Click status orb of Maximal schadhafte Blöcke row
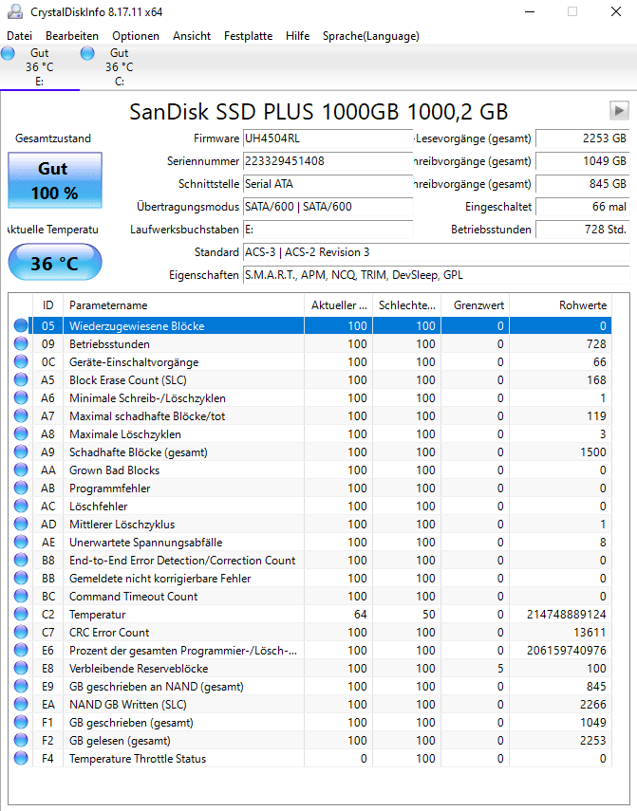 (21, 415)
